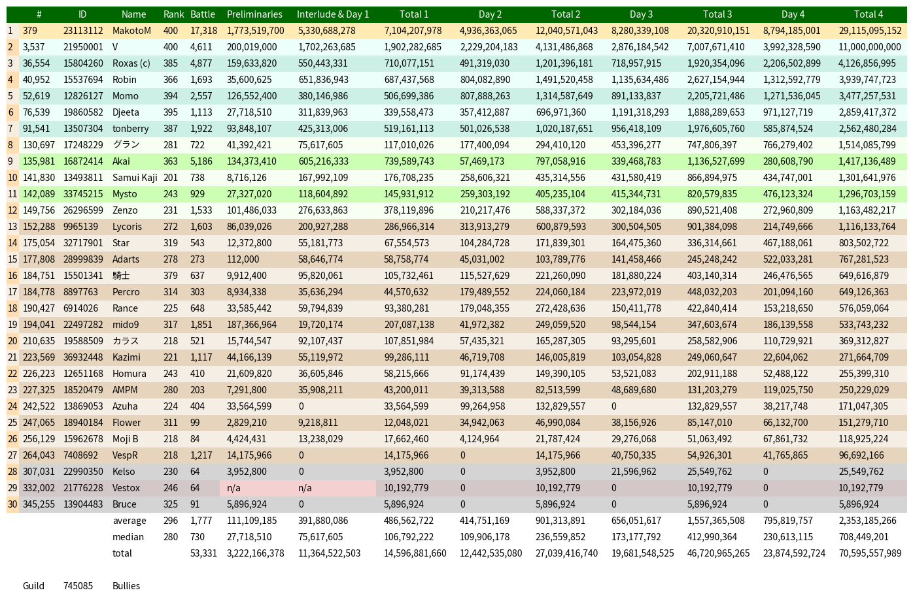This screenshot has width=913, height=601.
Task: Click Zenzo's Preliminaries value '101,486,033'
Action: 252,210
